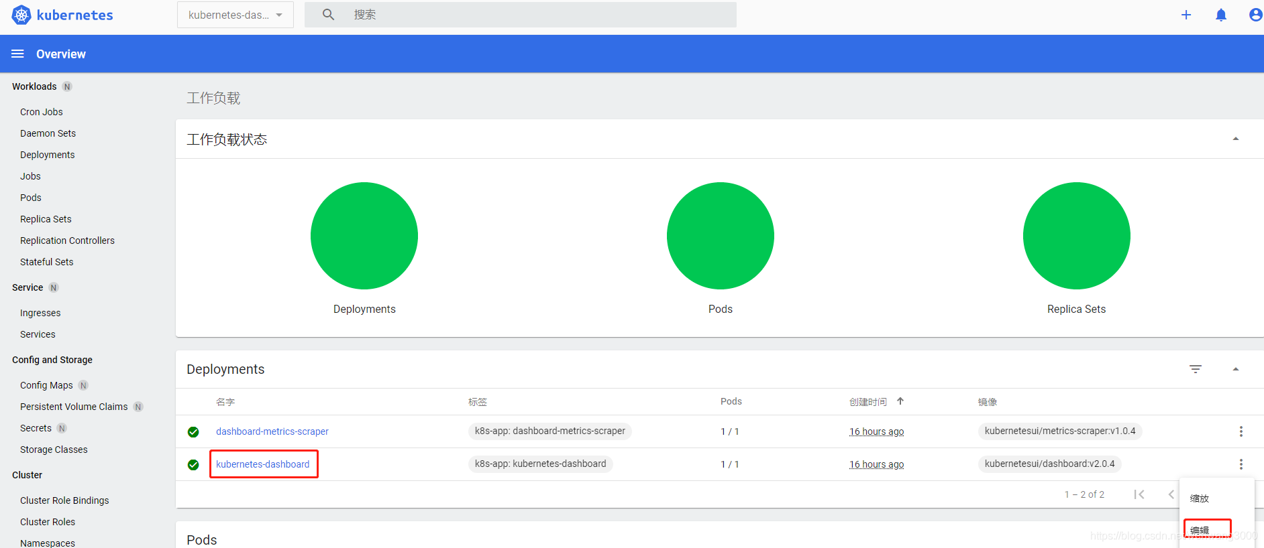Click the Kubernetes logo icon
Screen dimensions: 1264x548
(21, 15)
